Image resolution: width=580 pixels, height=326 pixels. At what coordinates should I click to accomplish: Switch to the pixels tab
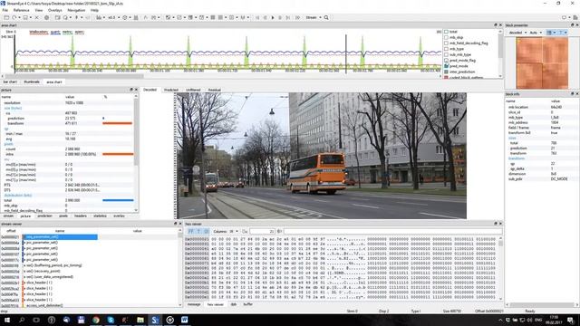pos(63,216)
